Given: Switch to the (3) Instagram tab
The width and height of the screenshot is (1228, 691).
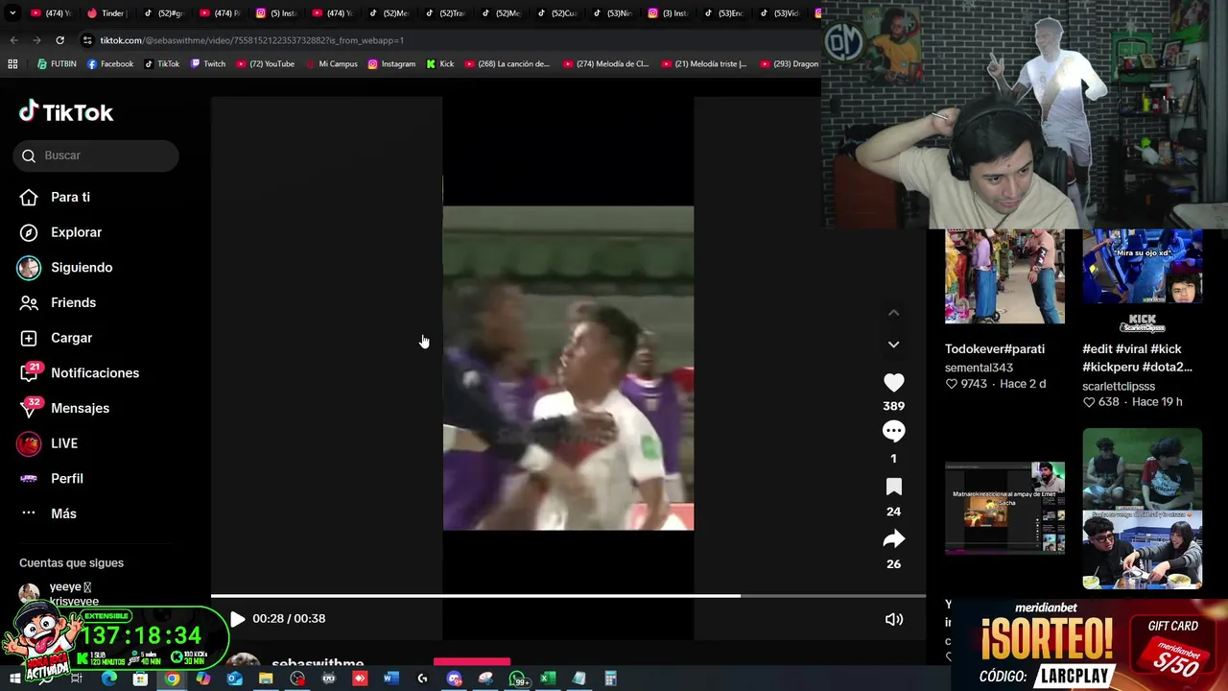Looking at the screenshot, I should point(669,13).
